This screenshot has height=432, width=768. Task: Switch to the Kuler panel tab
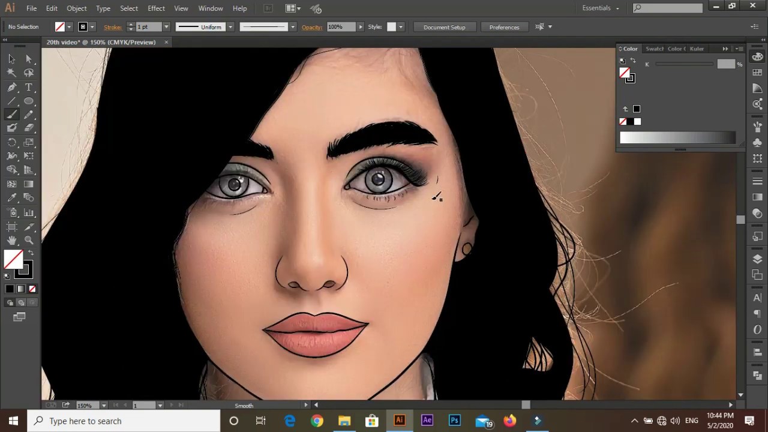tap(697, 49)
